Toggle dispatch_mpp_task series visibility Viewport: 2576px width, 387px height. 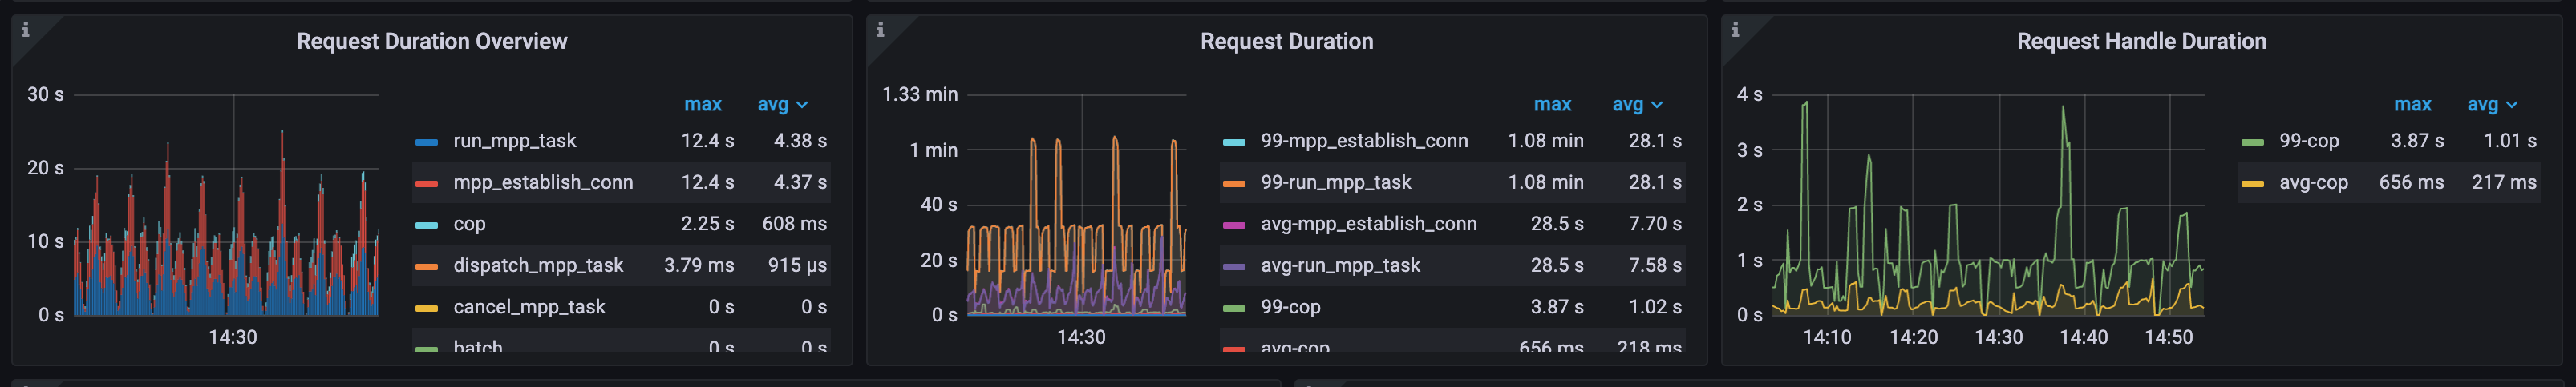point(537,266)
